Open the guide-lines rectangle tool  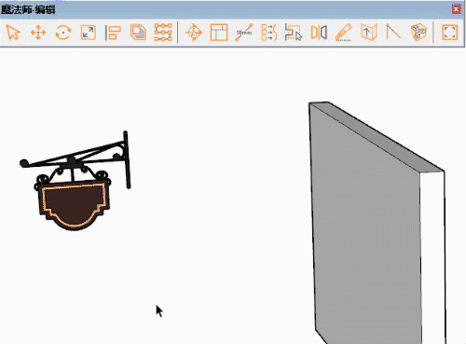coord(219,33)
